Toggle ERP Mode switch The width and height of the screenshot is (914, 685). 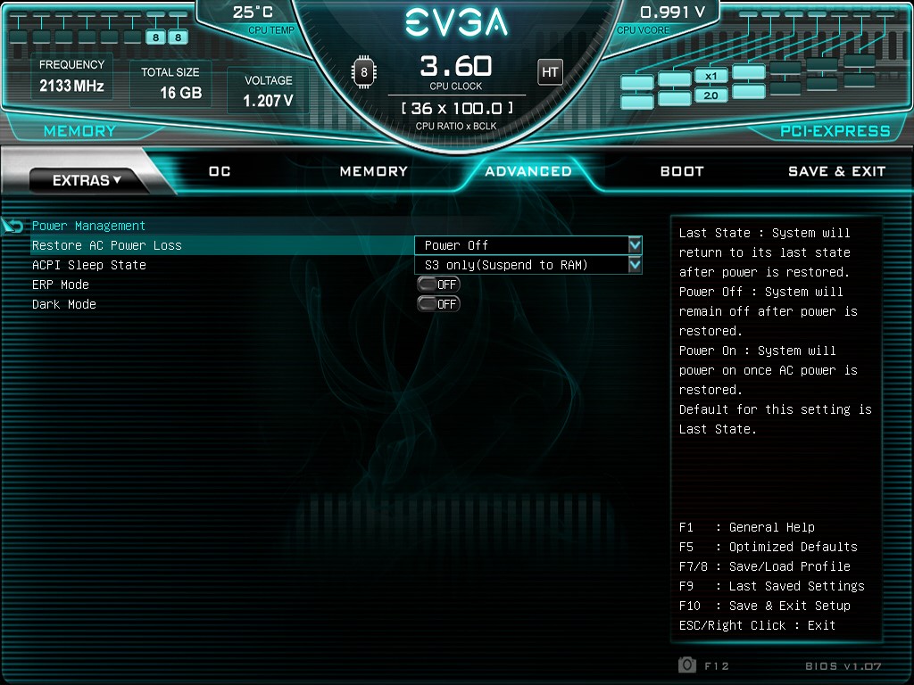[439, 285]
